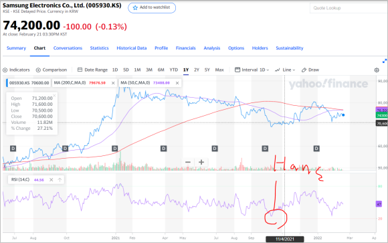Set chart range to 6M
The width and height of the screenshot is (388, 243).
[x=161, y=70]
